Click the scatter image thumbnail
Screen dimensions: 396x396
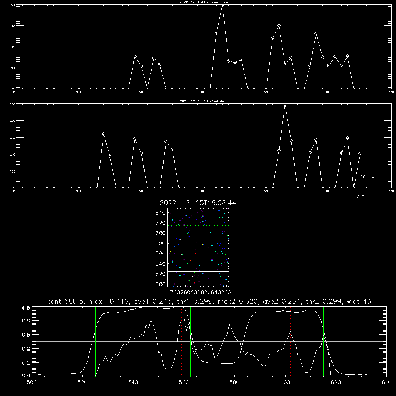[198, 247]
